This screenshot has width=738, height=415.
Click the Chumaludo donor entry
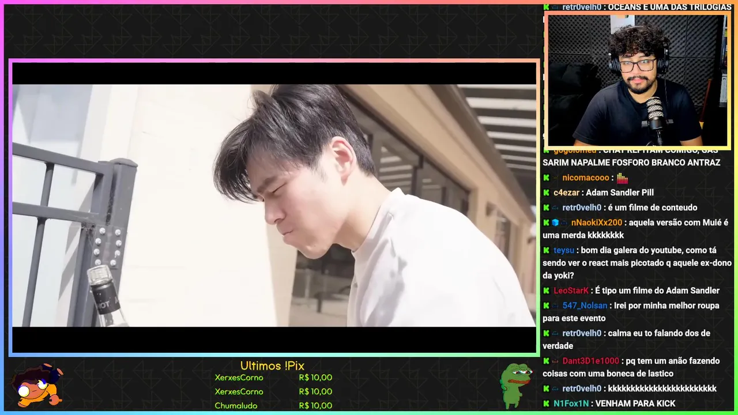(x=236, y=405)
